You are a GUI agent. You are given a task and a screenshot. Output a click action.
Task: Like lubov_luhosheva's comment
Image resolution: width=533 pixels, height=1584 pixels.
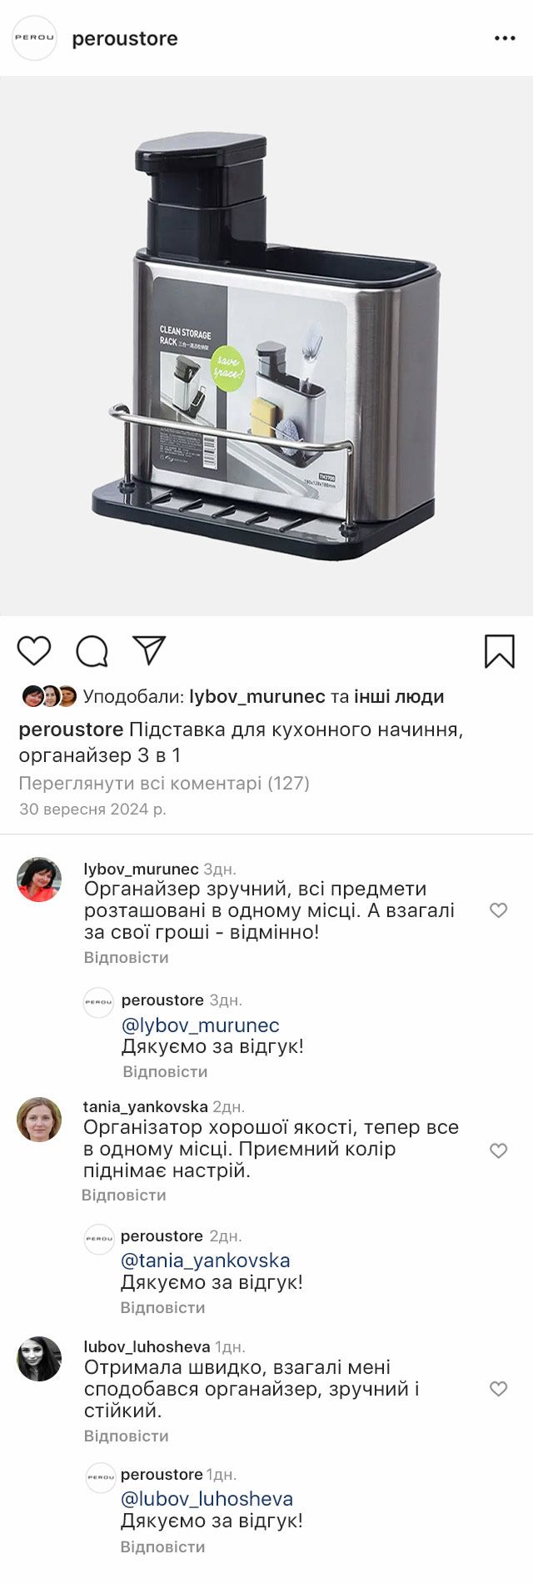coord(498,1389)
